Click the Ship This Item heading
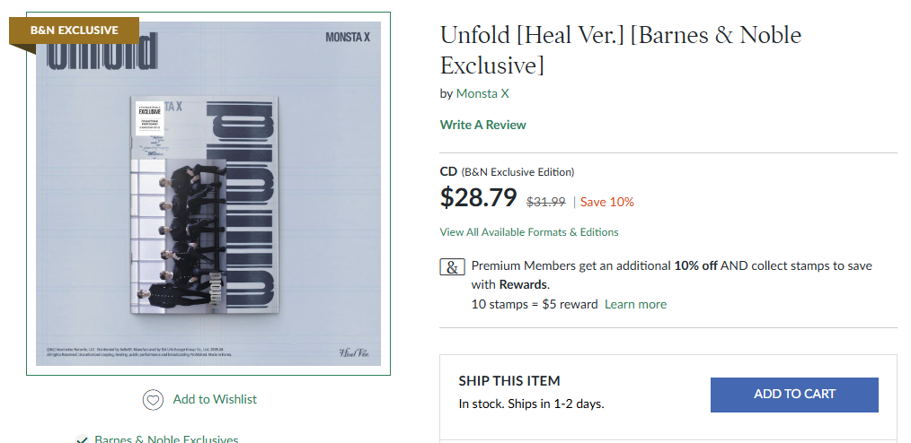This screenshot has height=443, width=911. point(509,381)
